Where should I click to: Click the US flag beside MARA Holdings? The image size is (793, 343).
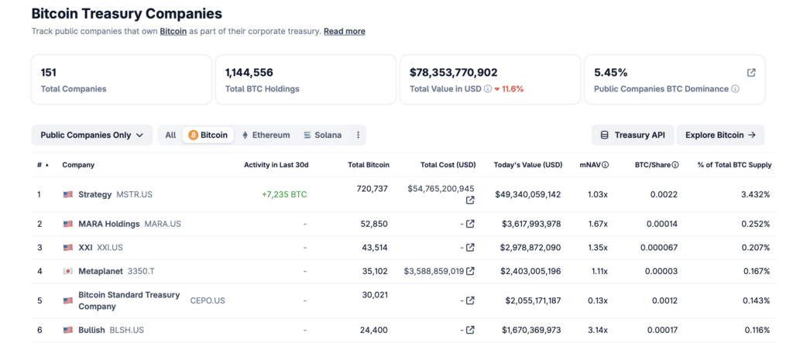pos(68,224)
